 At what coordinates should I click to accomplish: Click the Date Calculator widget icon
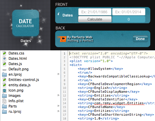click(26, 23)
